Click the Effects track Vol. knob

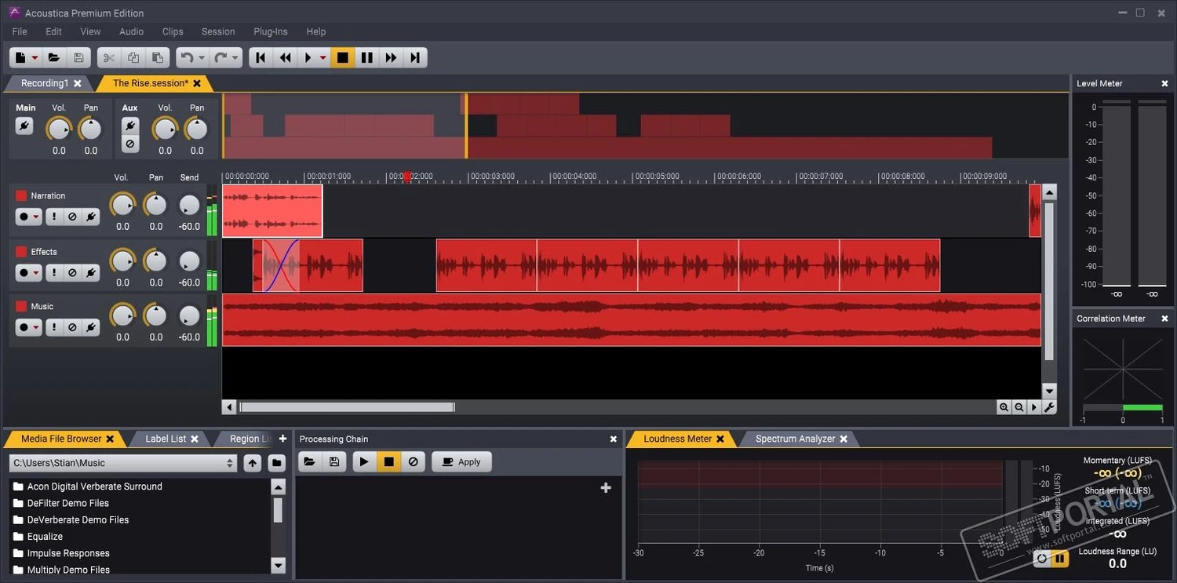tap(122, 261)
